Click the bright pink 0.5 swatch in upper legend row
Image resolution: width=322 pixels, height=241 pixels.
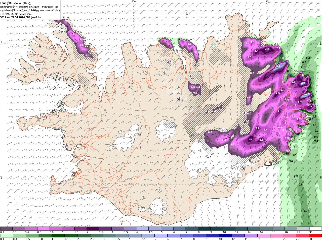coord(43,229)
